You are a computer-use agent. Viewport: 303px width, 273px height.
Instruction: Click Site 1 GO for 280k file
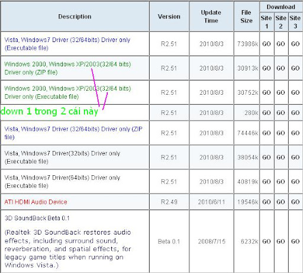(266, 113)
